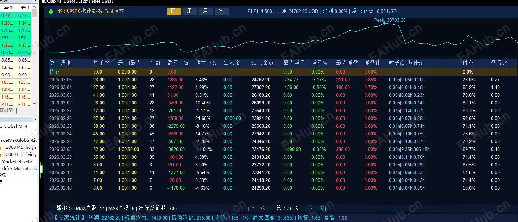Viewport: 518px width, 222px height.
Task: Click the Peak 33703.20 marker dot
Action: pyautogui.click(x=384, y=23)
